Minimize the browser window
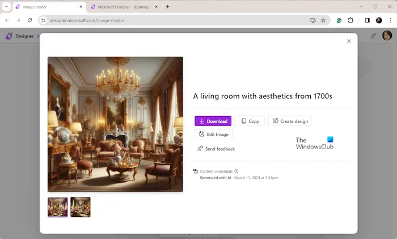The width and height of the screenshot is (397, 239). click(361, 7)
